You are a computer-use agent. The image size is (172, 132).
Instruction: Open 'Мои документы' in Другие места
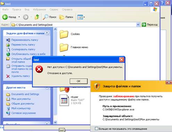coord(21,99)
